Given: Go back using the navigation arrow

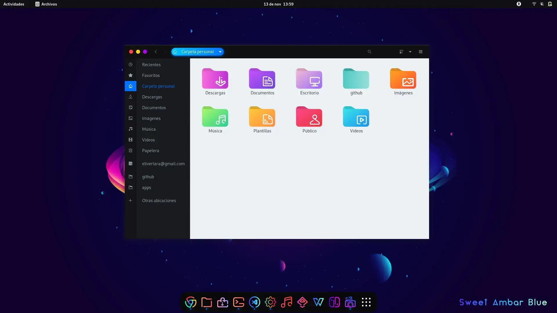Looking at the screenshot, I should [156, 52].
